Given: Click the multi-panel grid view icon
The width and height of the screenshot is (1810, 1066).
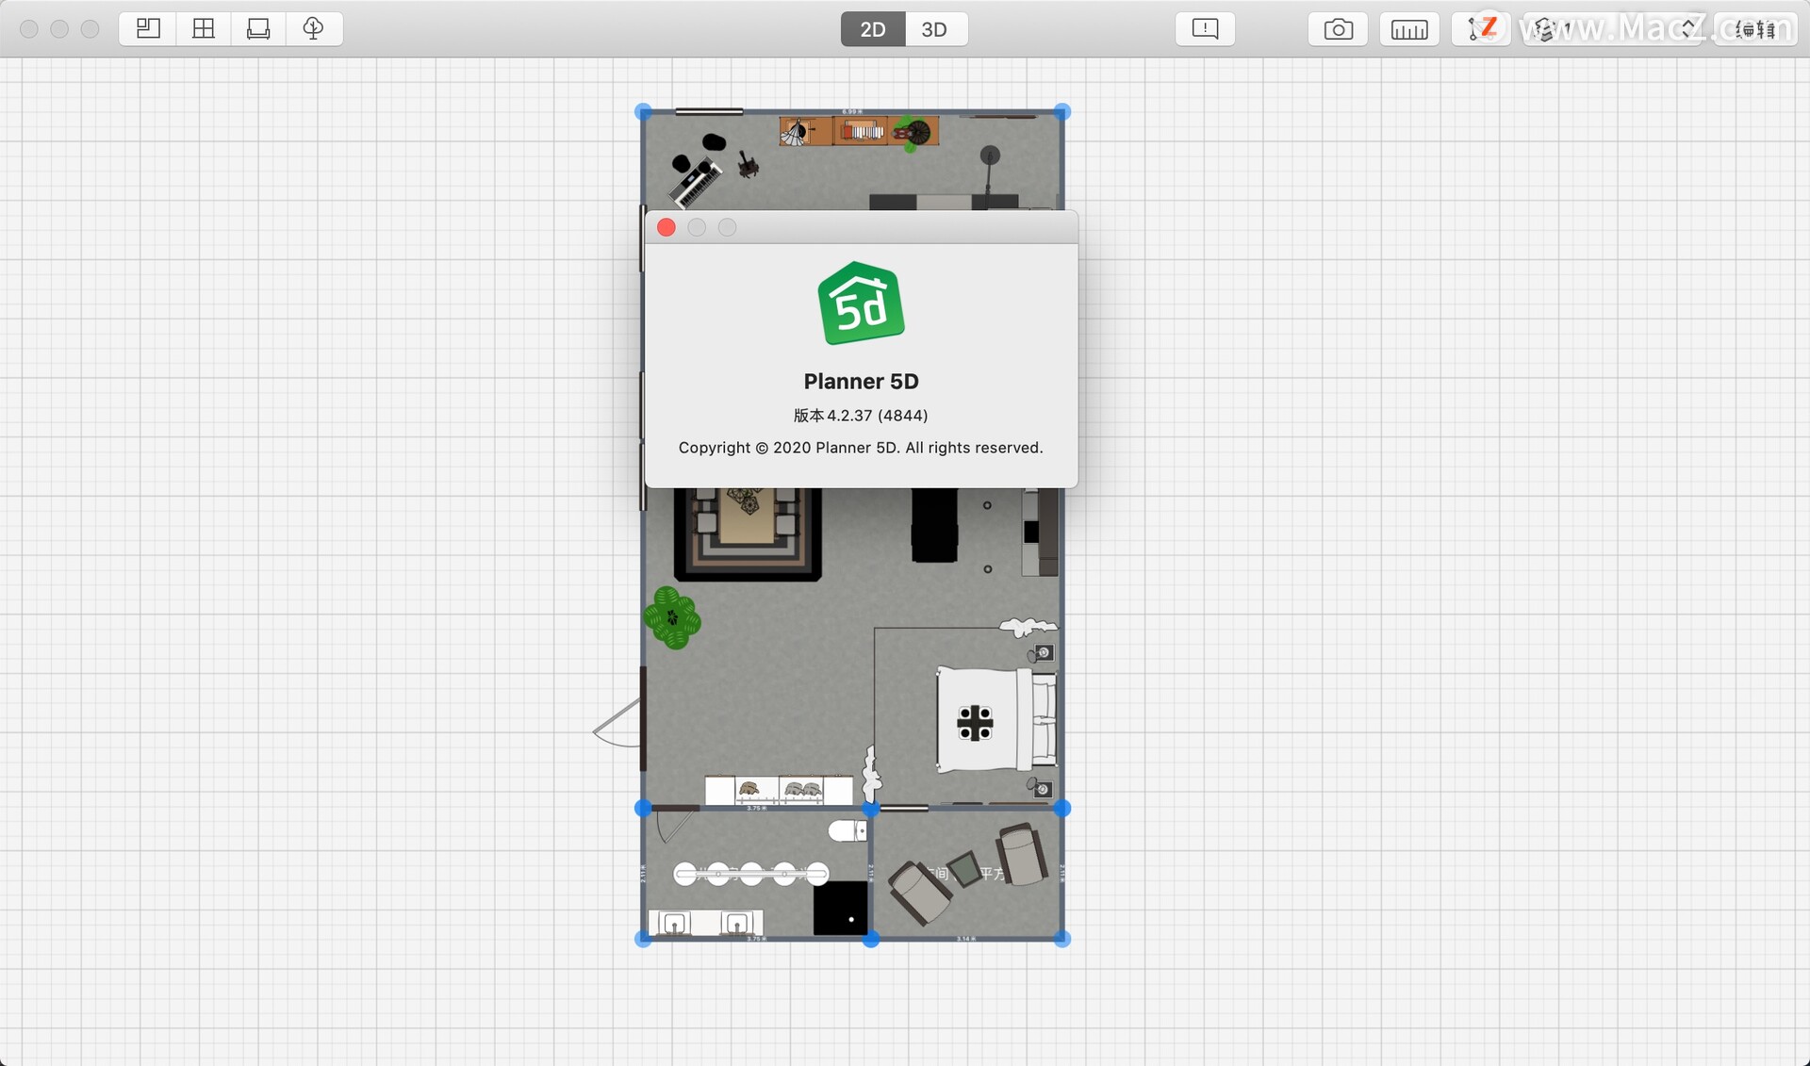Looking at the screenshot, I should coord(203,28).
